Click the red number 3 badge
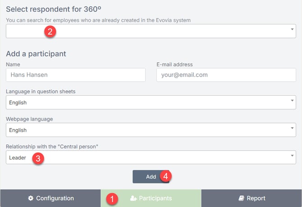 (x=39, y=158)
